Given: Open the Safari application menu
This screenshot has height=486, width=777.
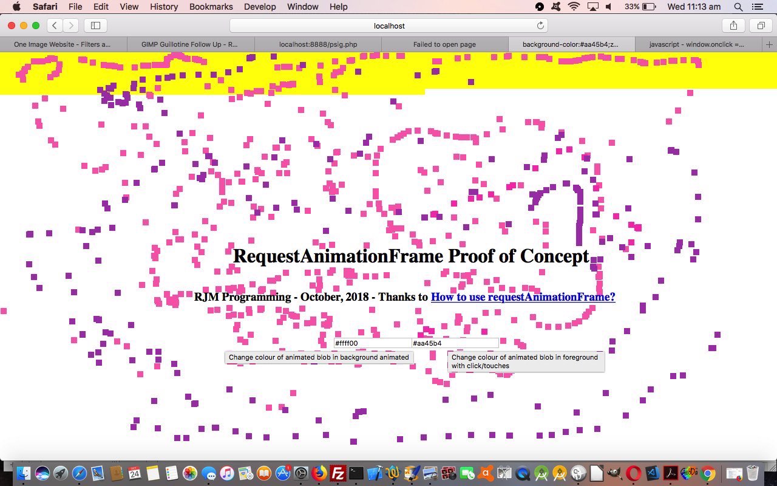Looking at the screenshot, I should coord(45,7).
